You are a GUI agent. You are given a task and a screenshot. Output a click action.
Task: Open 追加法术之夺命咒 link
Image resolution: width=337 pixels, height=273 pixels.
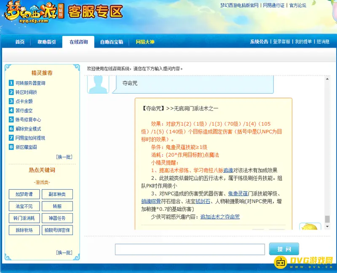220,217
